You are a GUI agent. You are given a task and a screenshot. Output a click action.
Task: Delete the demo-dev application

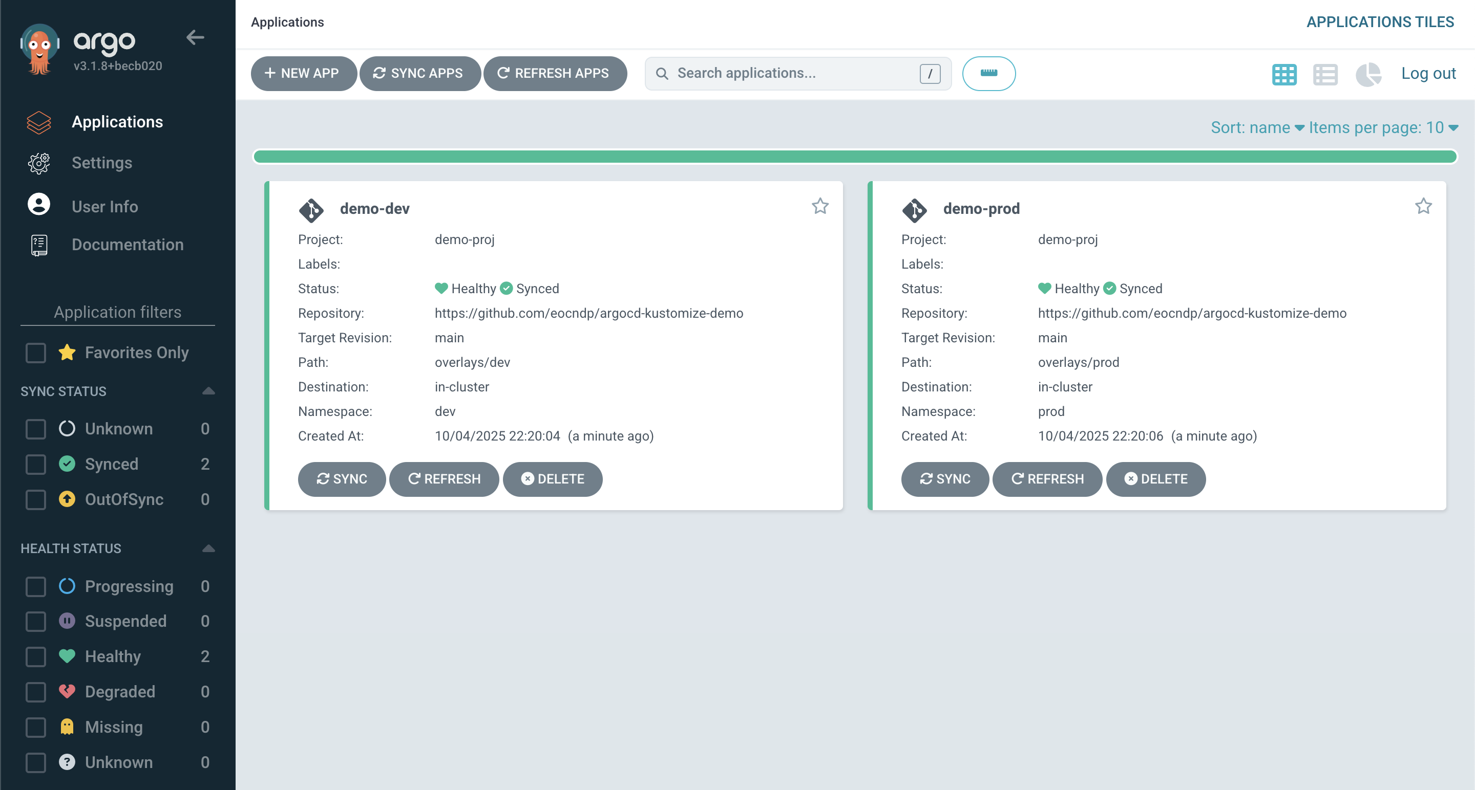(552, 479)
